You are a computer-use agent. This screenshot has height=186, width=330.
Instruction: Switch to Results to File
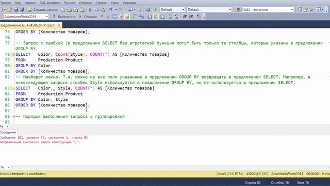tap(162, 17)
